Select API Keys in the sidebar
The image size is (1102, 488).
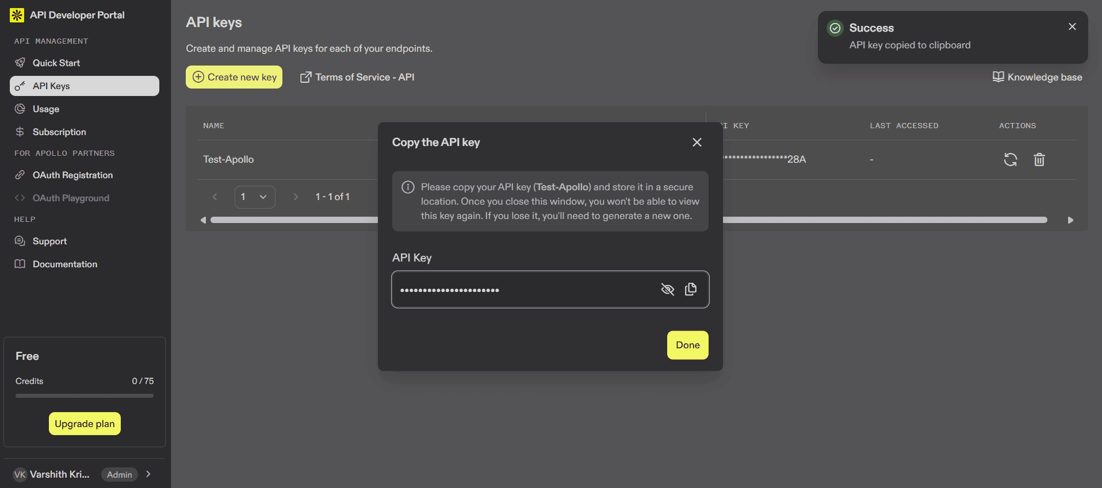tap(85, 86)
